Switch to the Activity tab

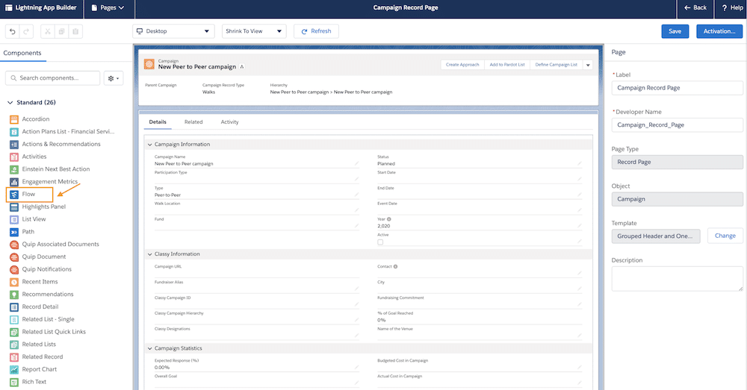point(229,122)
